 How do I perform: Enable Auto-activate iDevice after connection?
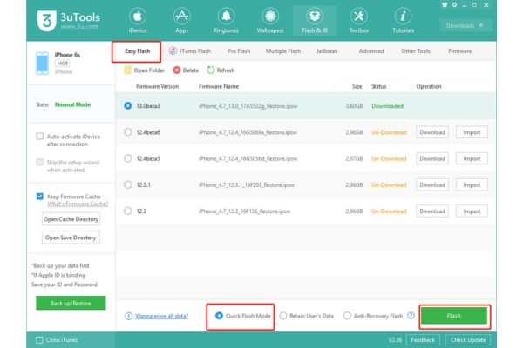pos(40,137)
